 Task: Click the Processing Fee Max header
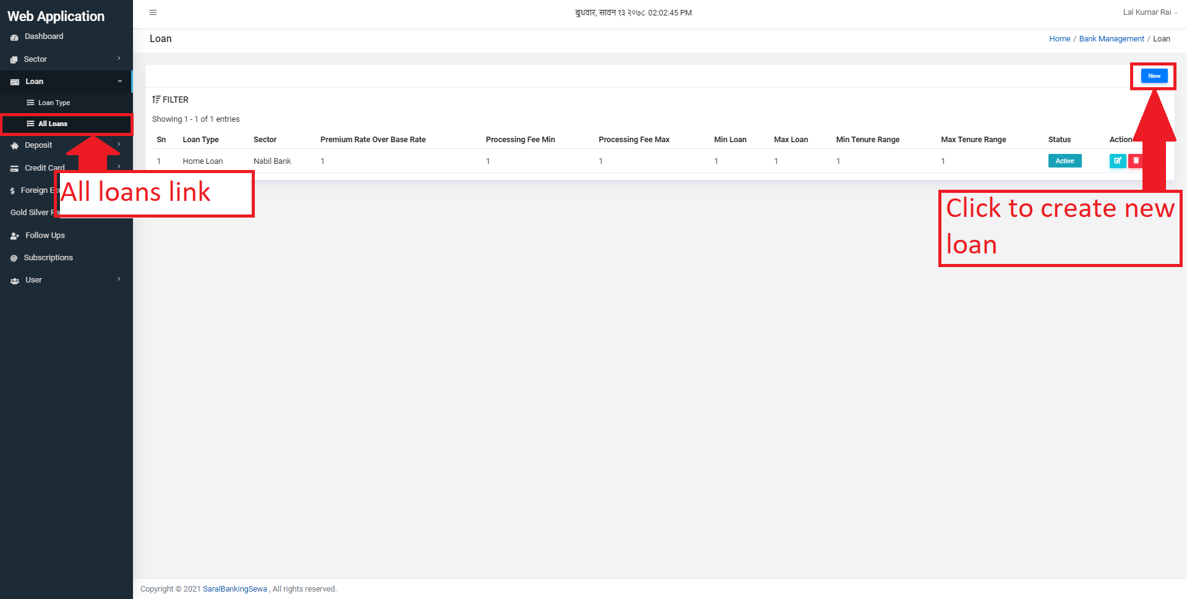coord(634,140)
